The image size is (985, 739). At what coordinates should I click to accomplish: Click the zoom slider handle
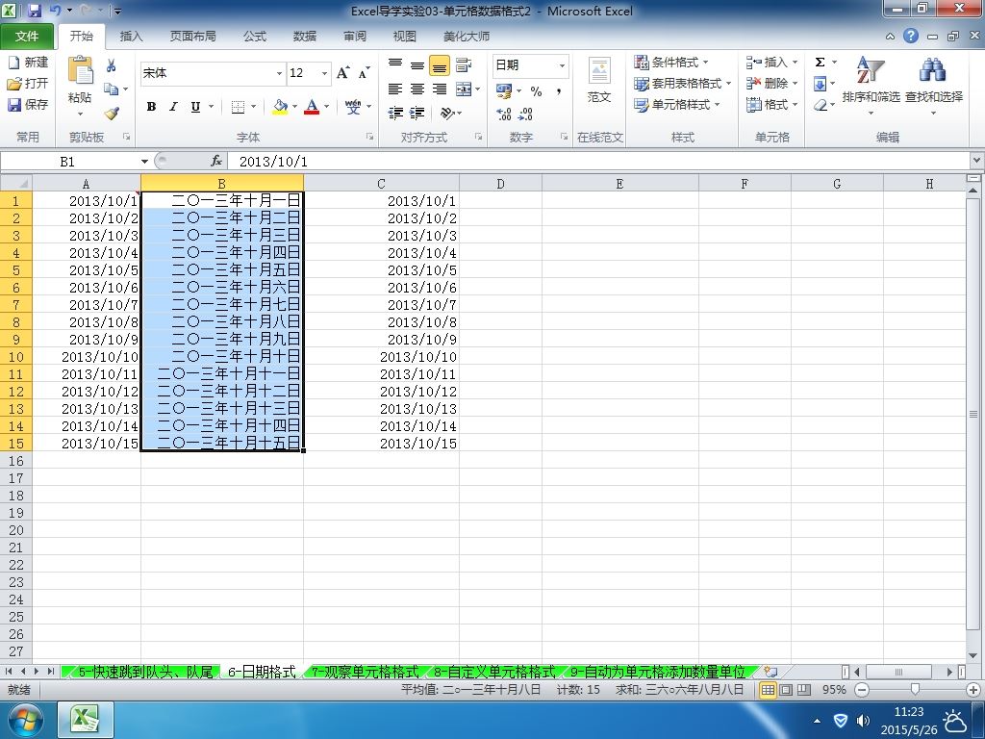pyautogui.click(x=915, y=689)
